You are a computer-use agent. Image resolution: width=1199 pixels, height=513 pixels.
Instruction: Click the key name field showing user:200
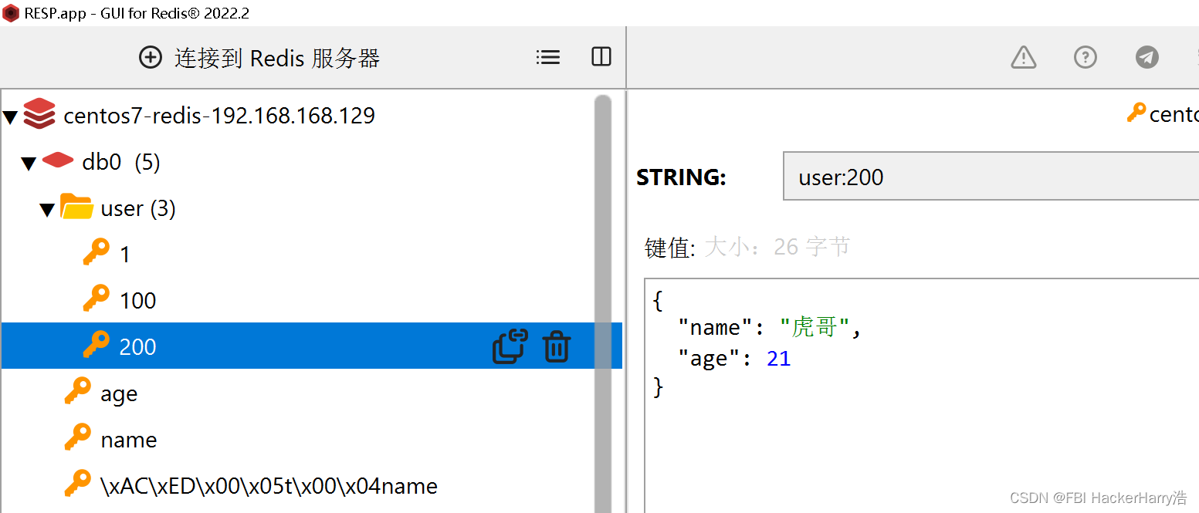[991, 177]
